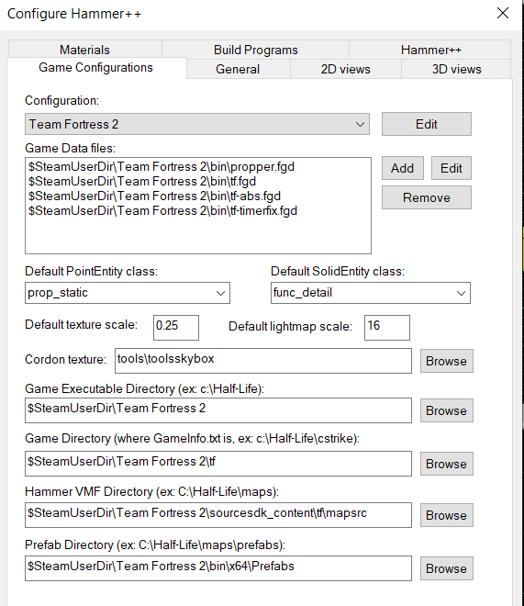Click the Default texture scale field
The width and height of the screenshot is (524, 606).
click(x=176, y=328)
